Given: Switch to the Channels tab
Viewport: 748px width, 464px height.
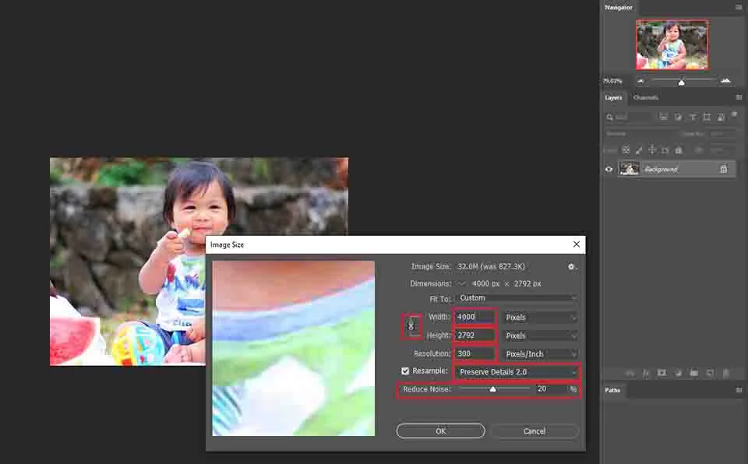Looking at the screenshot, I should (x=645, y=97).
